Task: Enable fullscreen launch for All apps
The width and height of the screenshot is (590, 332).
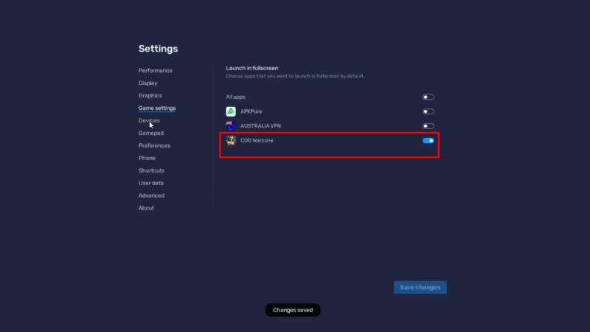Action: coord(428,97)
